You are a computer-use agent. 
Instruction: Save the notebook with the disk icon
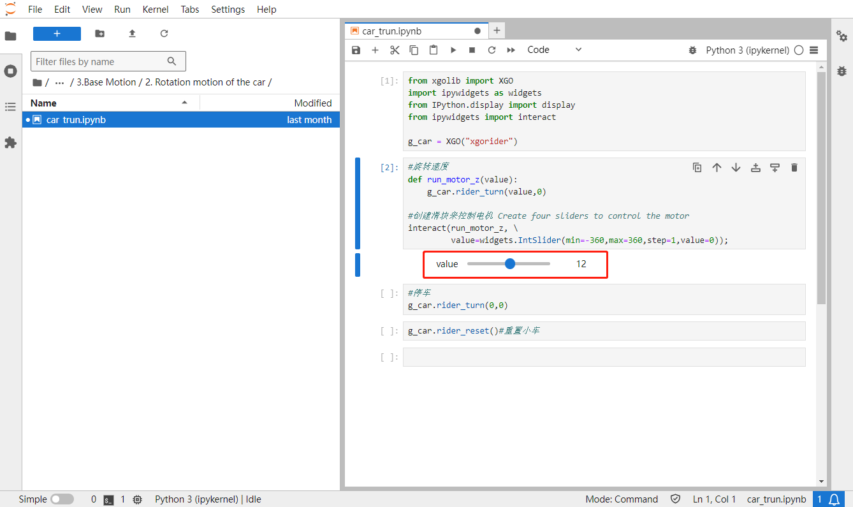click(356, 50)
